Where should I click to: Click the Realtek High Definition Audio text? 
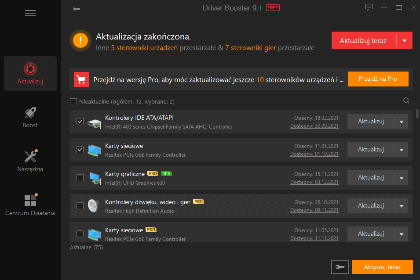pyautogui.click(x=139, y=211)
